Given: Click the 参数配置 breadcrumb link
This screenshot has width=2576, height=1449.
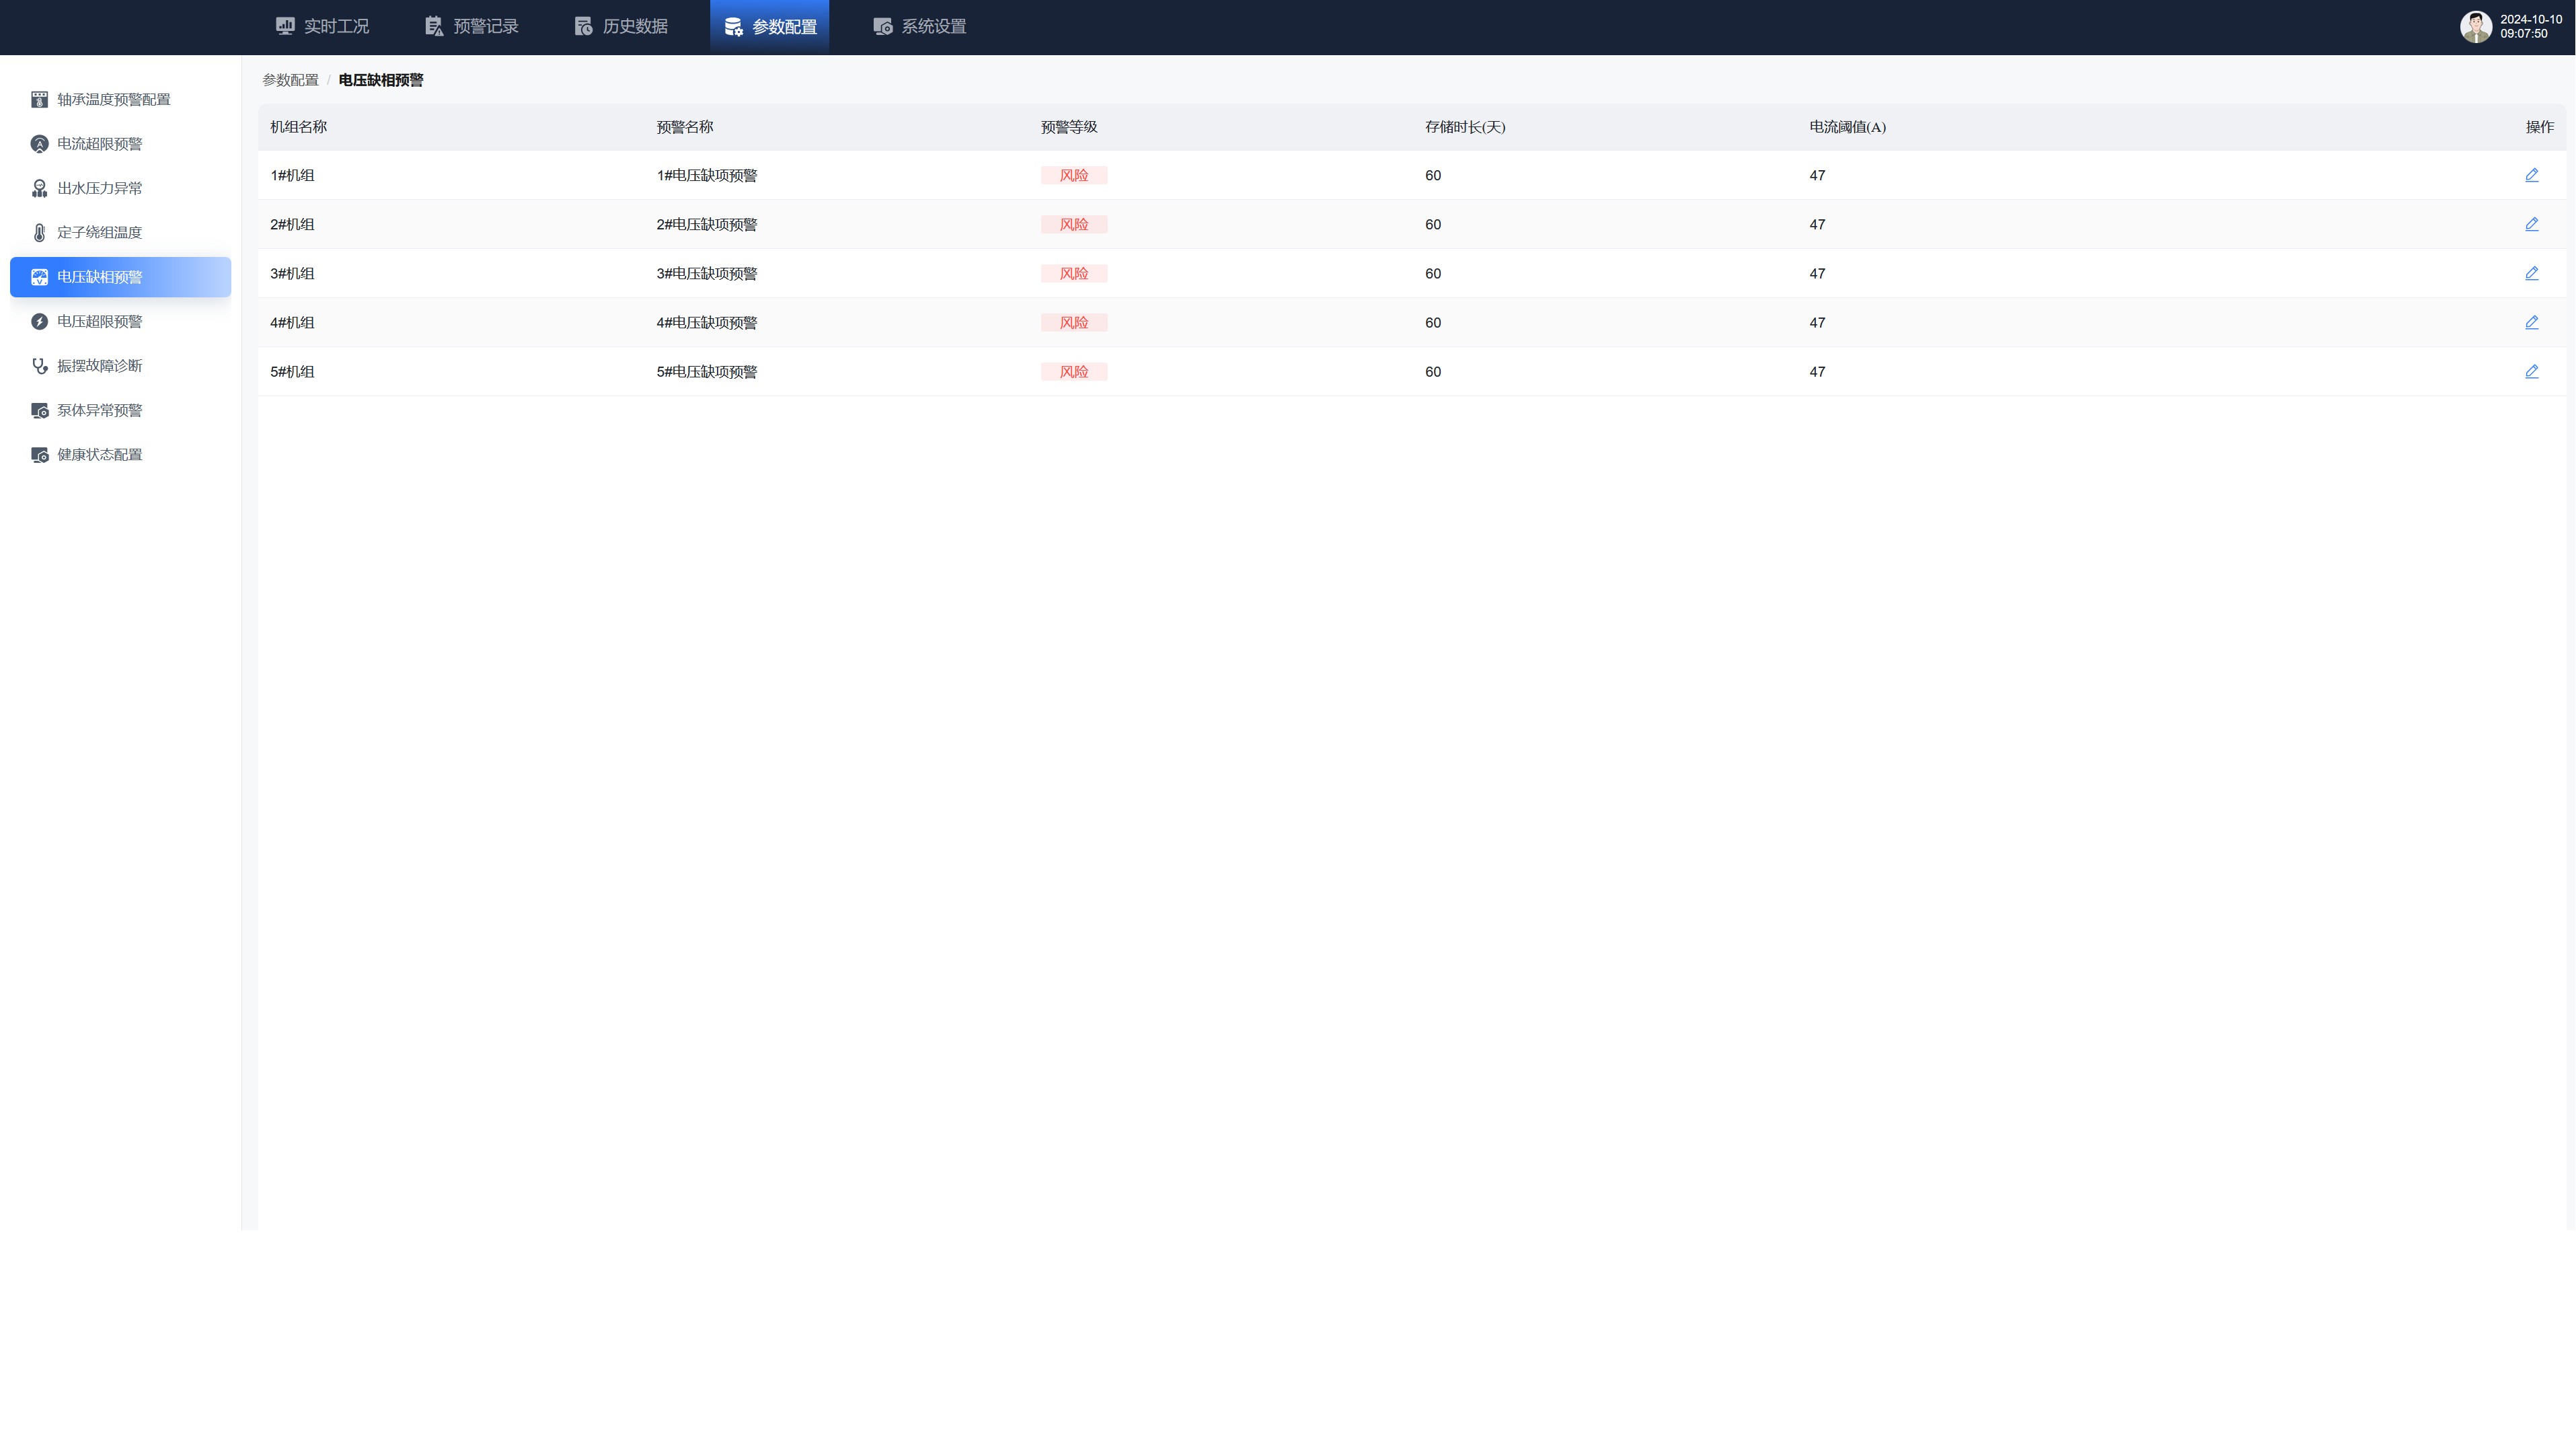Looking at the screenshot, I should click(x=290, y=80).
